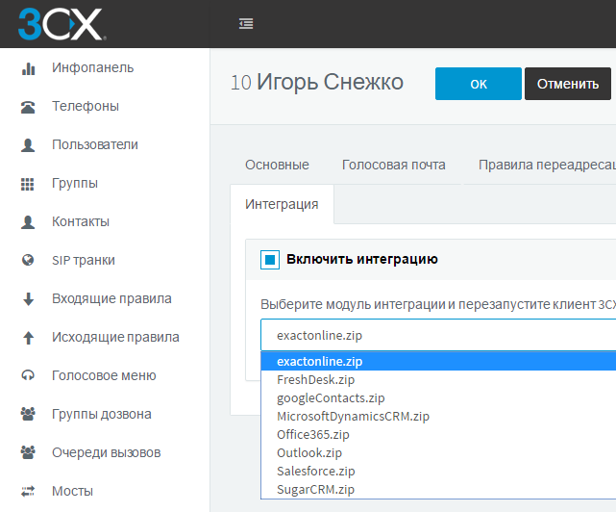Pick Outlook.zip from the dropdown
The height and width of the screenshot is (512, 616).
coord(438,453)
